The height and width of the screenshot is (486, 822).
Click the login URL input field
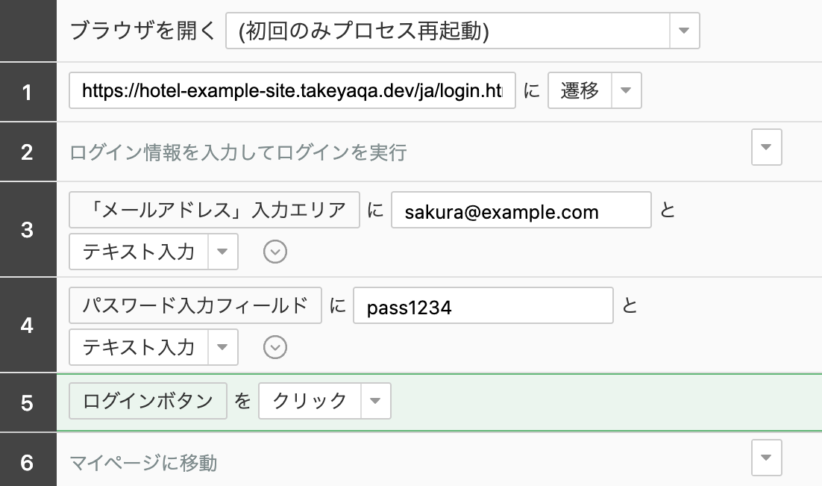292,91
